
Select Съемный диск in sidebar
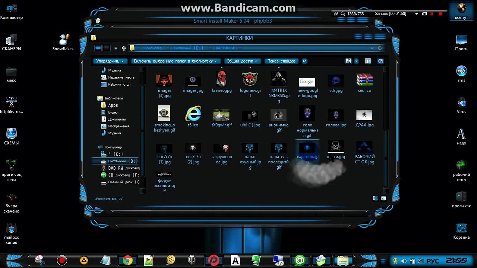(120, 182)
